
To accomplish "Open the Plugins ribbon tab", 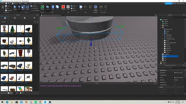I will click(x=41, y=3).
